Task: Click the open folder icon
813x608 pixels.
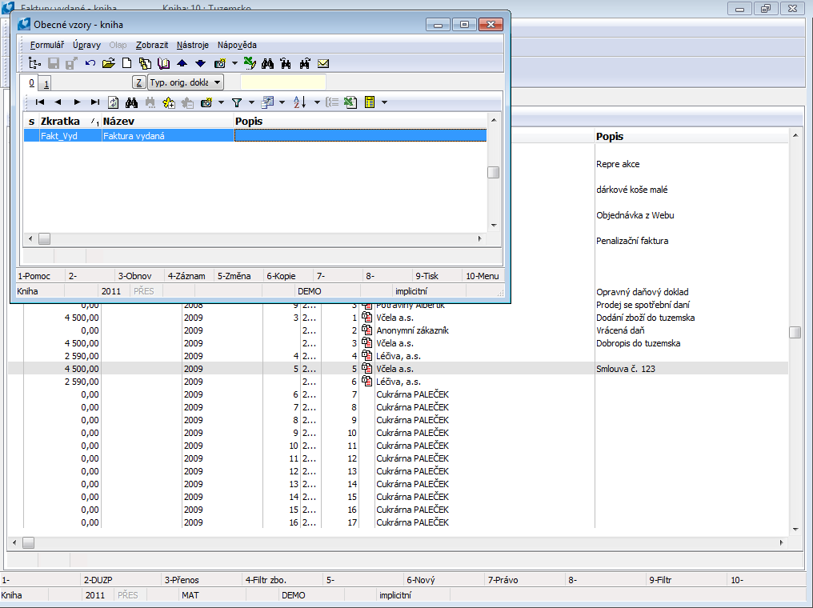Action: tap(108, 63)
